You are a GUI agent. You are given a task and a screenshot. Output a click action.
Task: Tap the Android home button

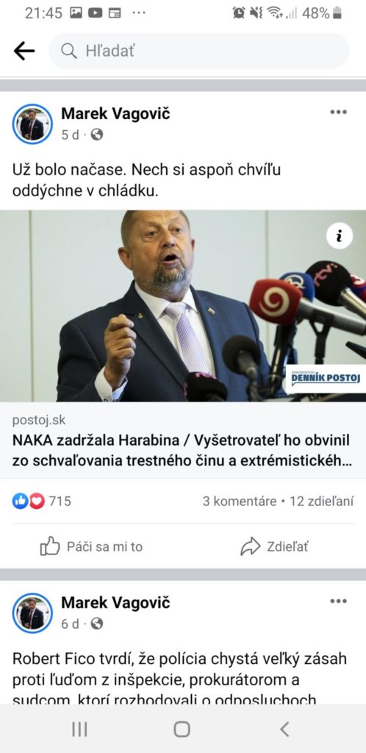pos(182,729)
